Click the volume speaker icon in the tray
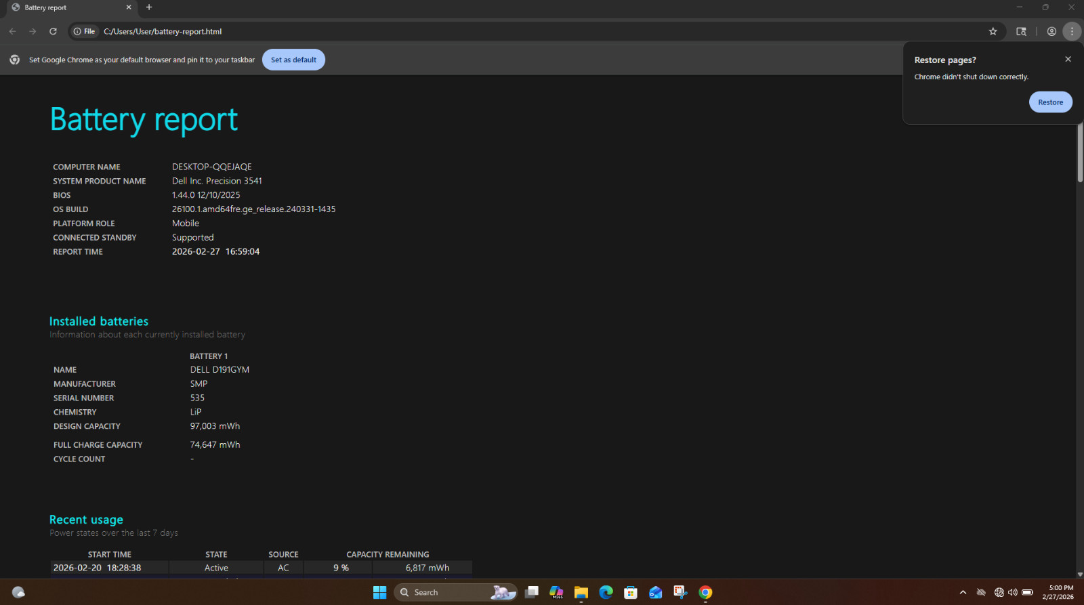Screen dimensions: 1084x605 [1013, 592]
